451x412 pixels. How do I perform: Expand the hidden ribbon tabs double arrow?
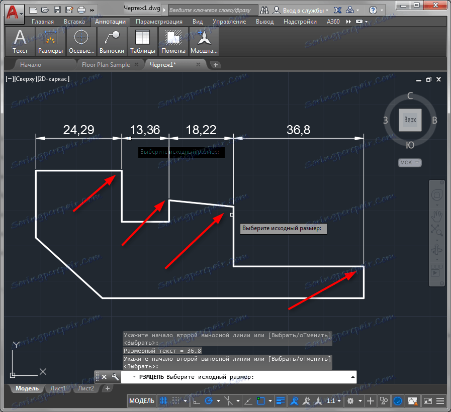click(x=348, y=22)
